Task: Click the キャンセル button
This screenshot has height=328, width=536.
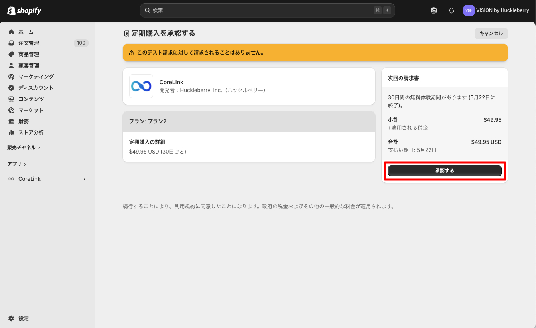Action: (x=491, y=34)
